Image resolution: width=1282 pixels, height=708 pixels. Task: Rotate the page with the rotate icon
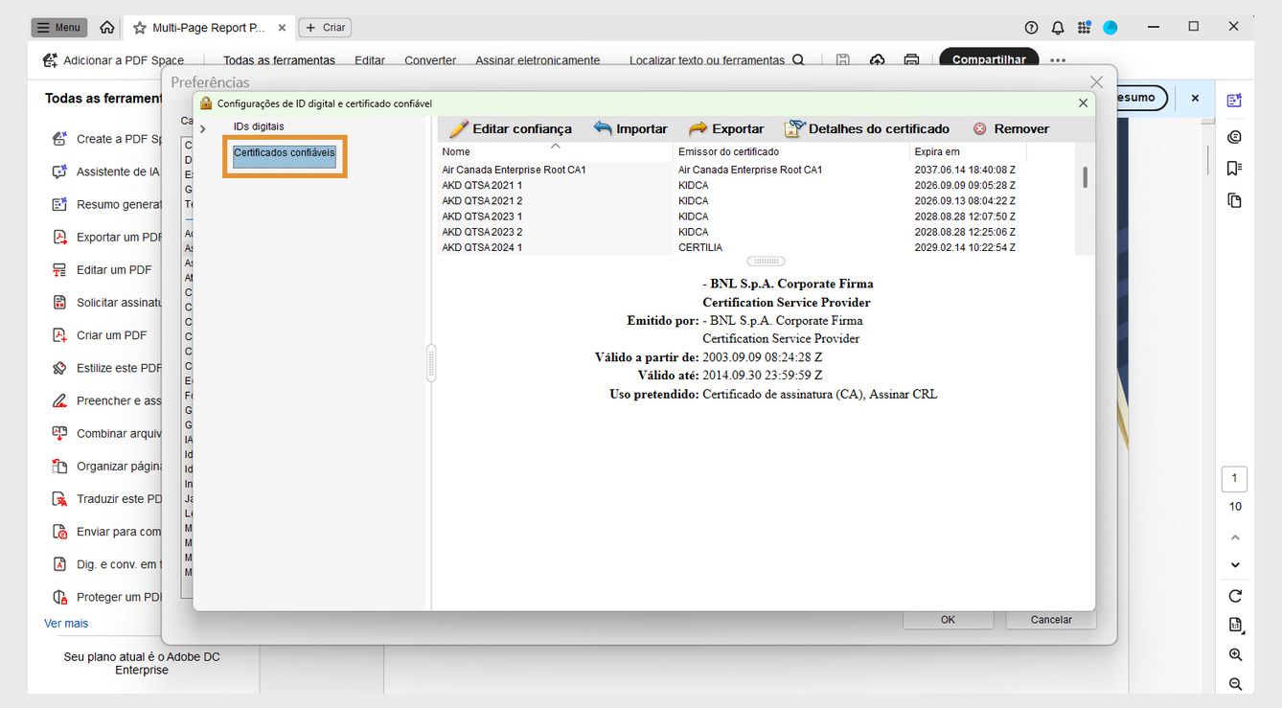(1235, 596)
